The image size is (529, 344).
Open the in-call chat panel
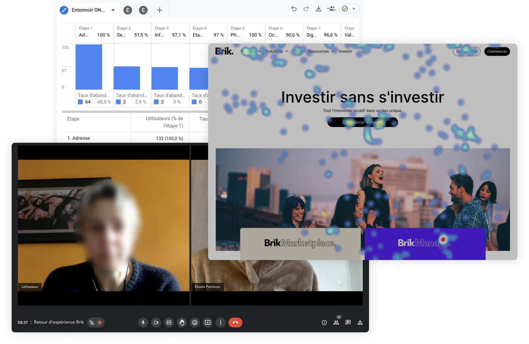tap(348, 322)
